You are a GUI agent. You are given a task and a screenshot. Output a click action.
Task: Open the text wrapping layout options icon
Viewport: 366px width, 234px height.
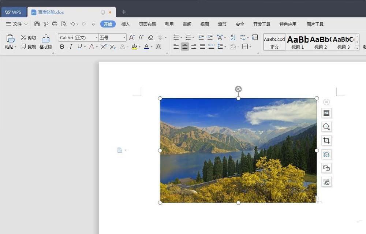326,113
